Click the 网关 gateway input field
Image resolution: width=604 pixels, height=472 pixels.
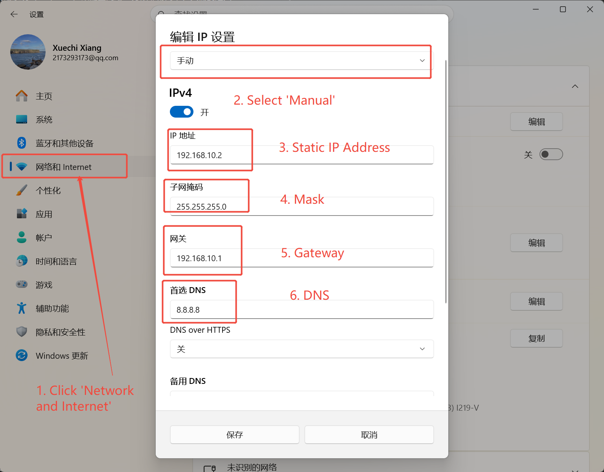302,258
